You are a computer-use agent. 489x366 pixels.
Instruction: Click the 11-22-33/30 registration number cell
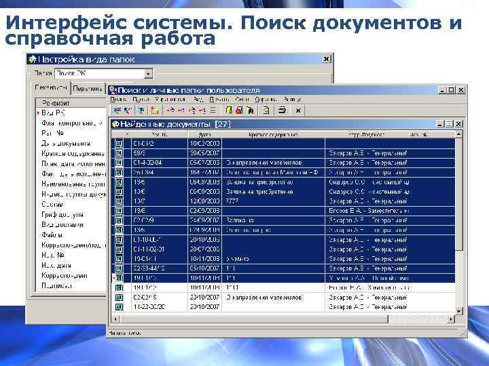(160, 307)
